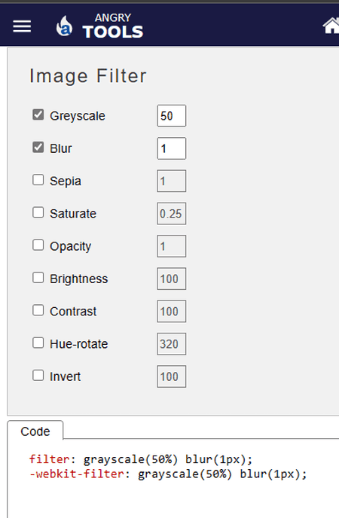This screenshot has height=518, width=339.
Task: Turn on the Saturate filter
Action: pyautogui.click(x=38, y=212)
